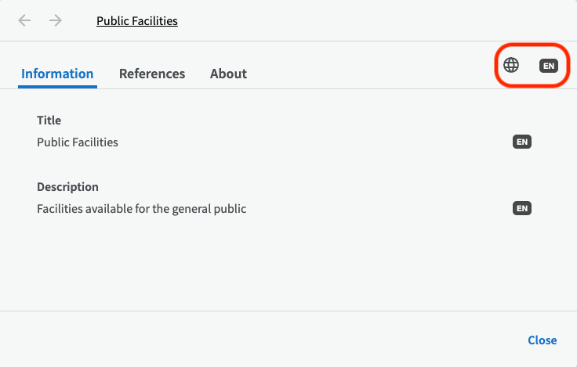Click the forward navigation arrow
The image size is (577, 367).
coord(56,20)
